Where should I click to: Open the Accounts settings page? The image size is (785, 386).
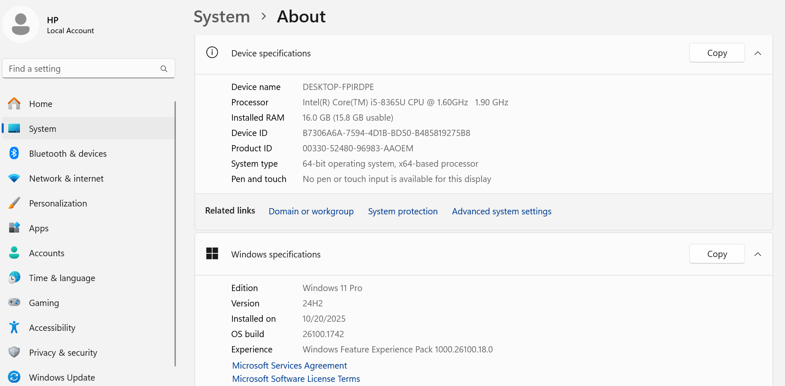coord(46,253)
